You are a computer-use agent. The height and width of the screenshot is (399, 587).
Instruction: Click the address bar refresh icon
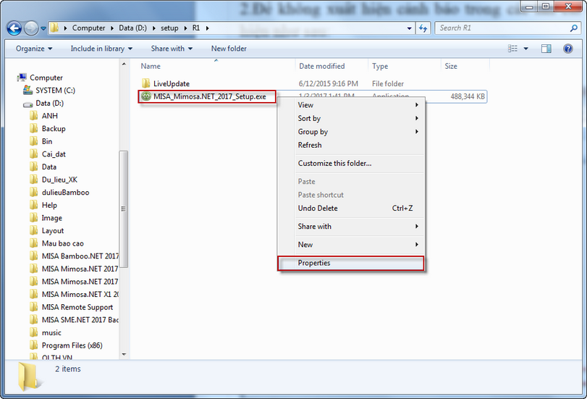click(423, 28)
